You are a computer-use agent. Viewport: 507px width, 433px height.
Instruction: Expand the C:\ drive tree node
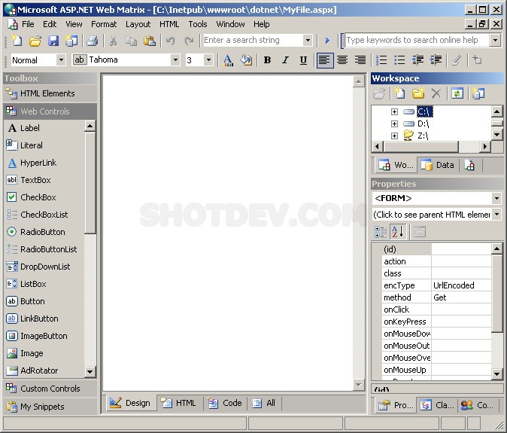pos(393,112)
